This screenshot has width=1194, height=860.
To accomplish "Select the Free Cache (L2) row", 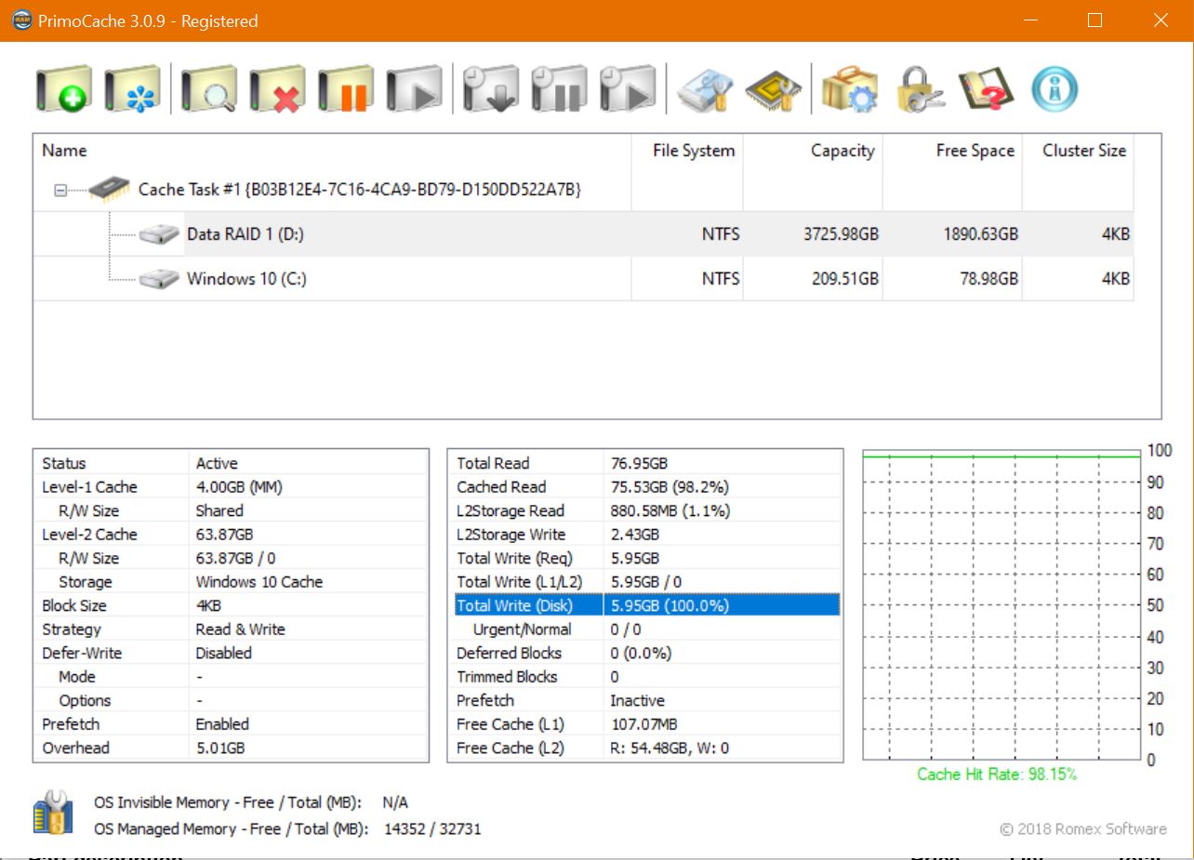I will pos(646,748).
